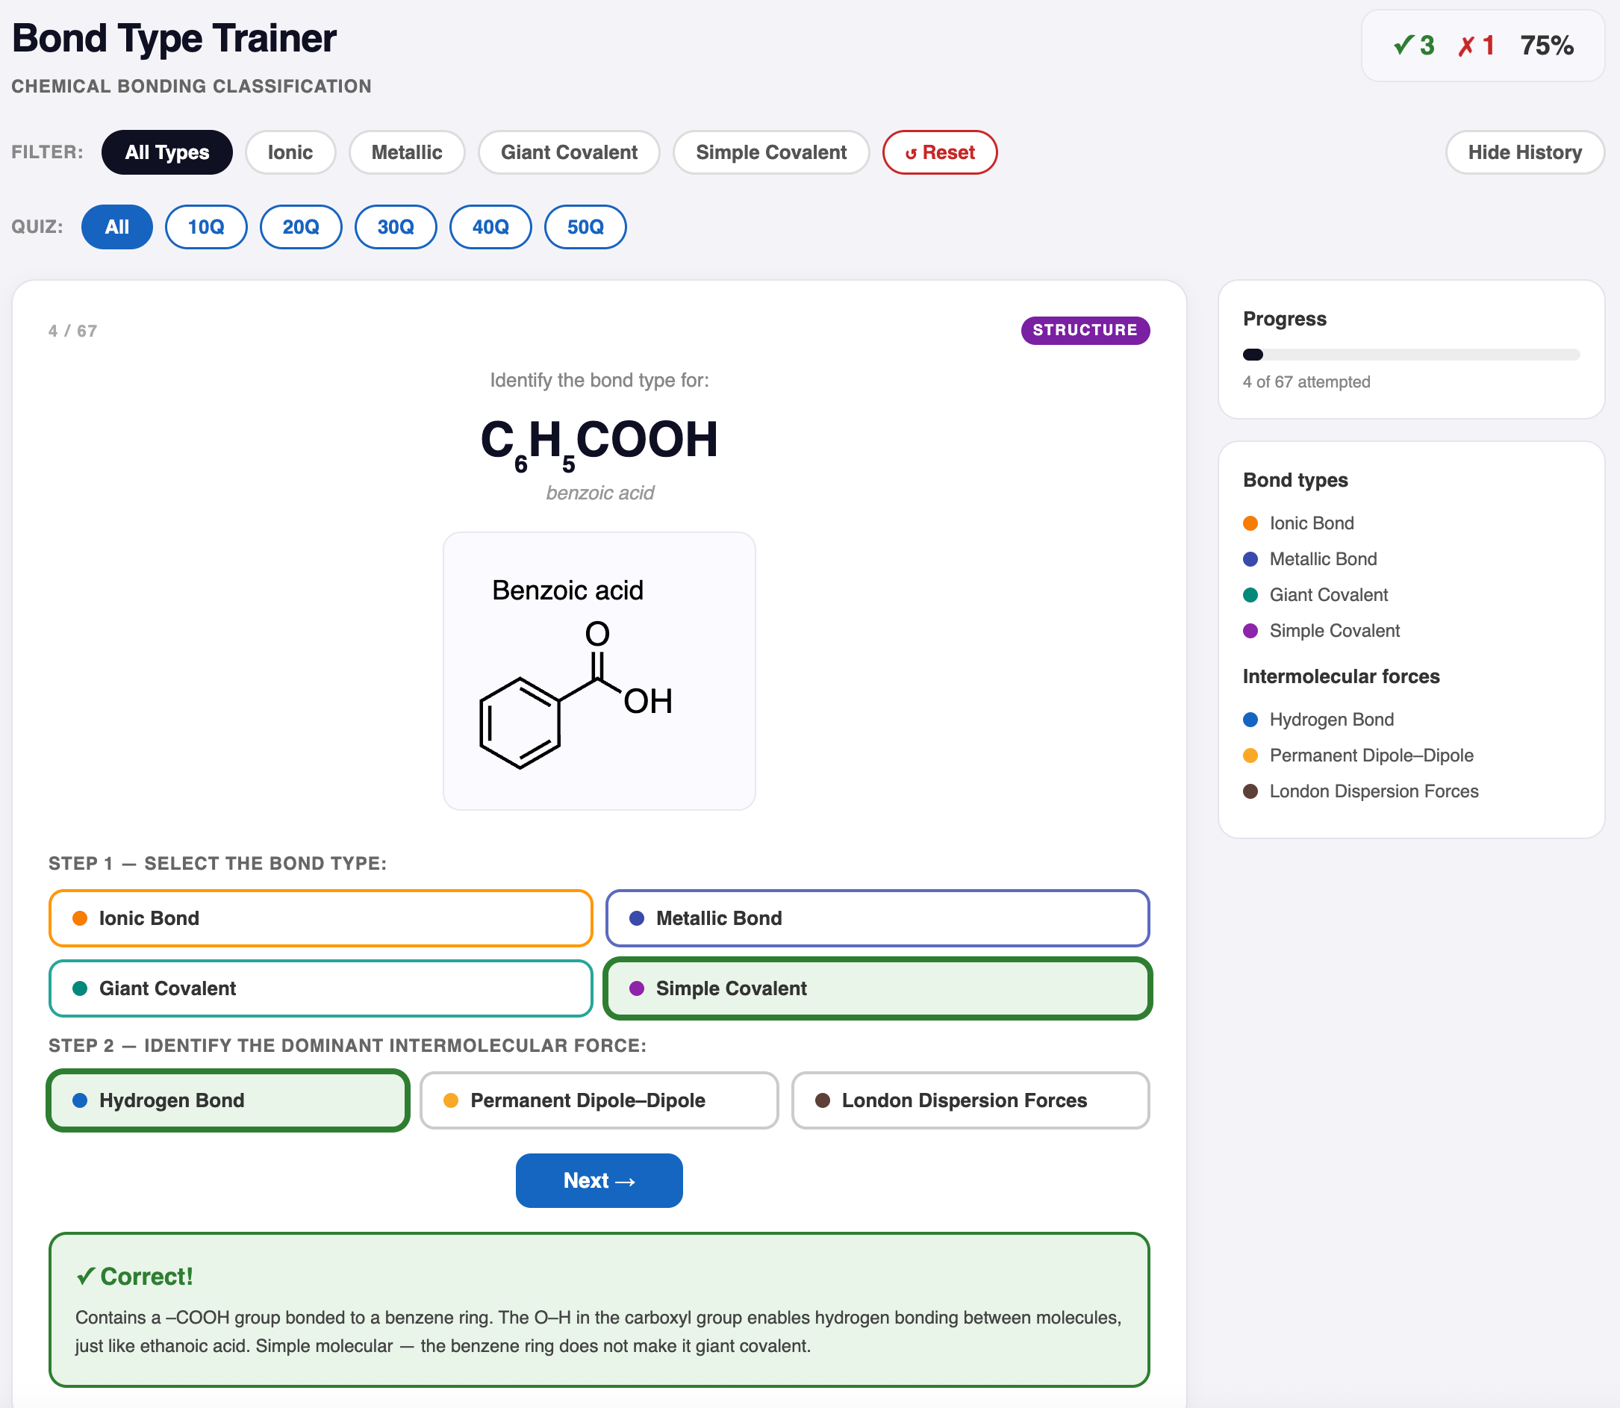Pick the Giant Covalent answer option

click(320, 988)
